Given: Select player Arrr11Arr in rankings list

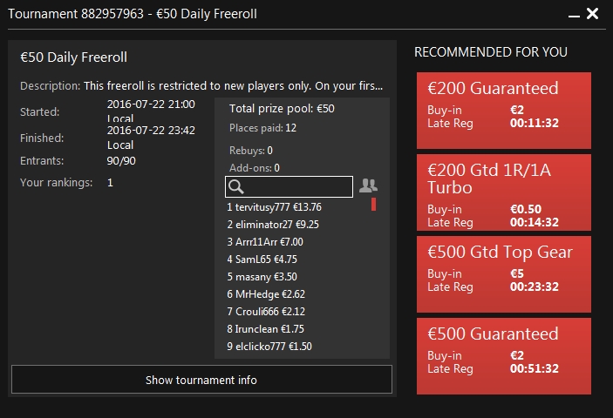Looking at the screenshot, I should (265, 242).
